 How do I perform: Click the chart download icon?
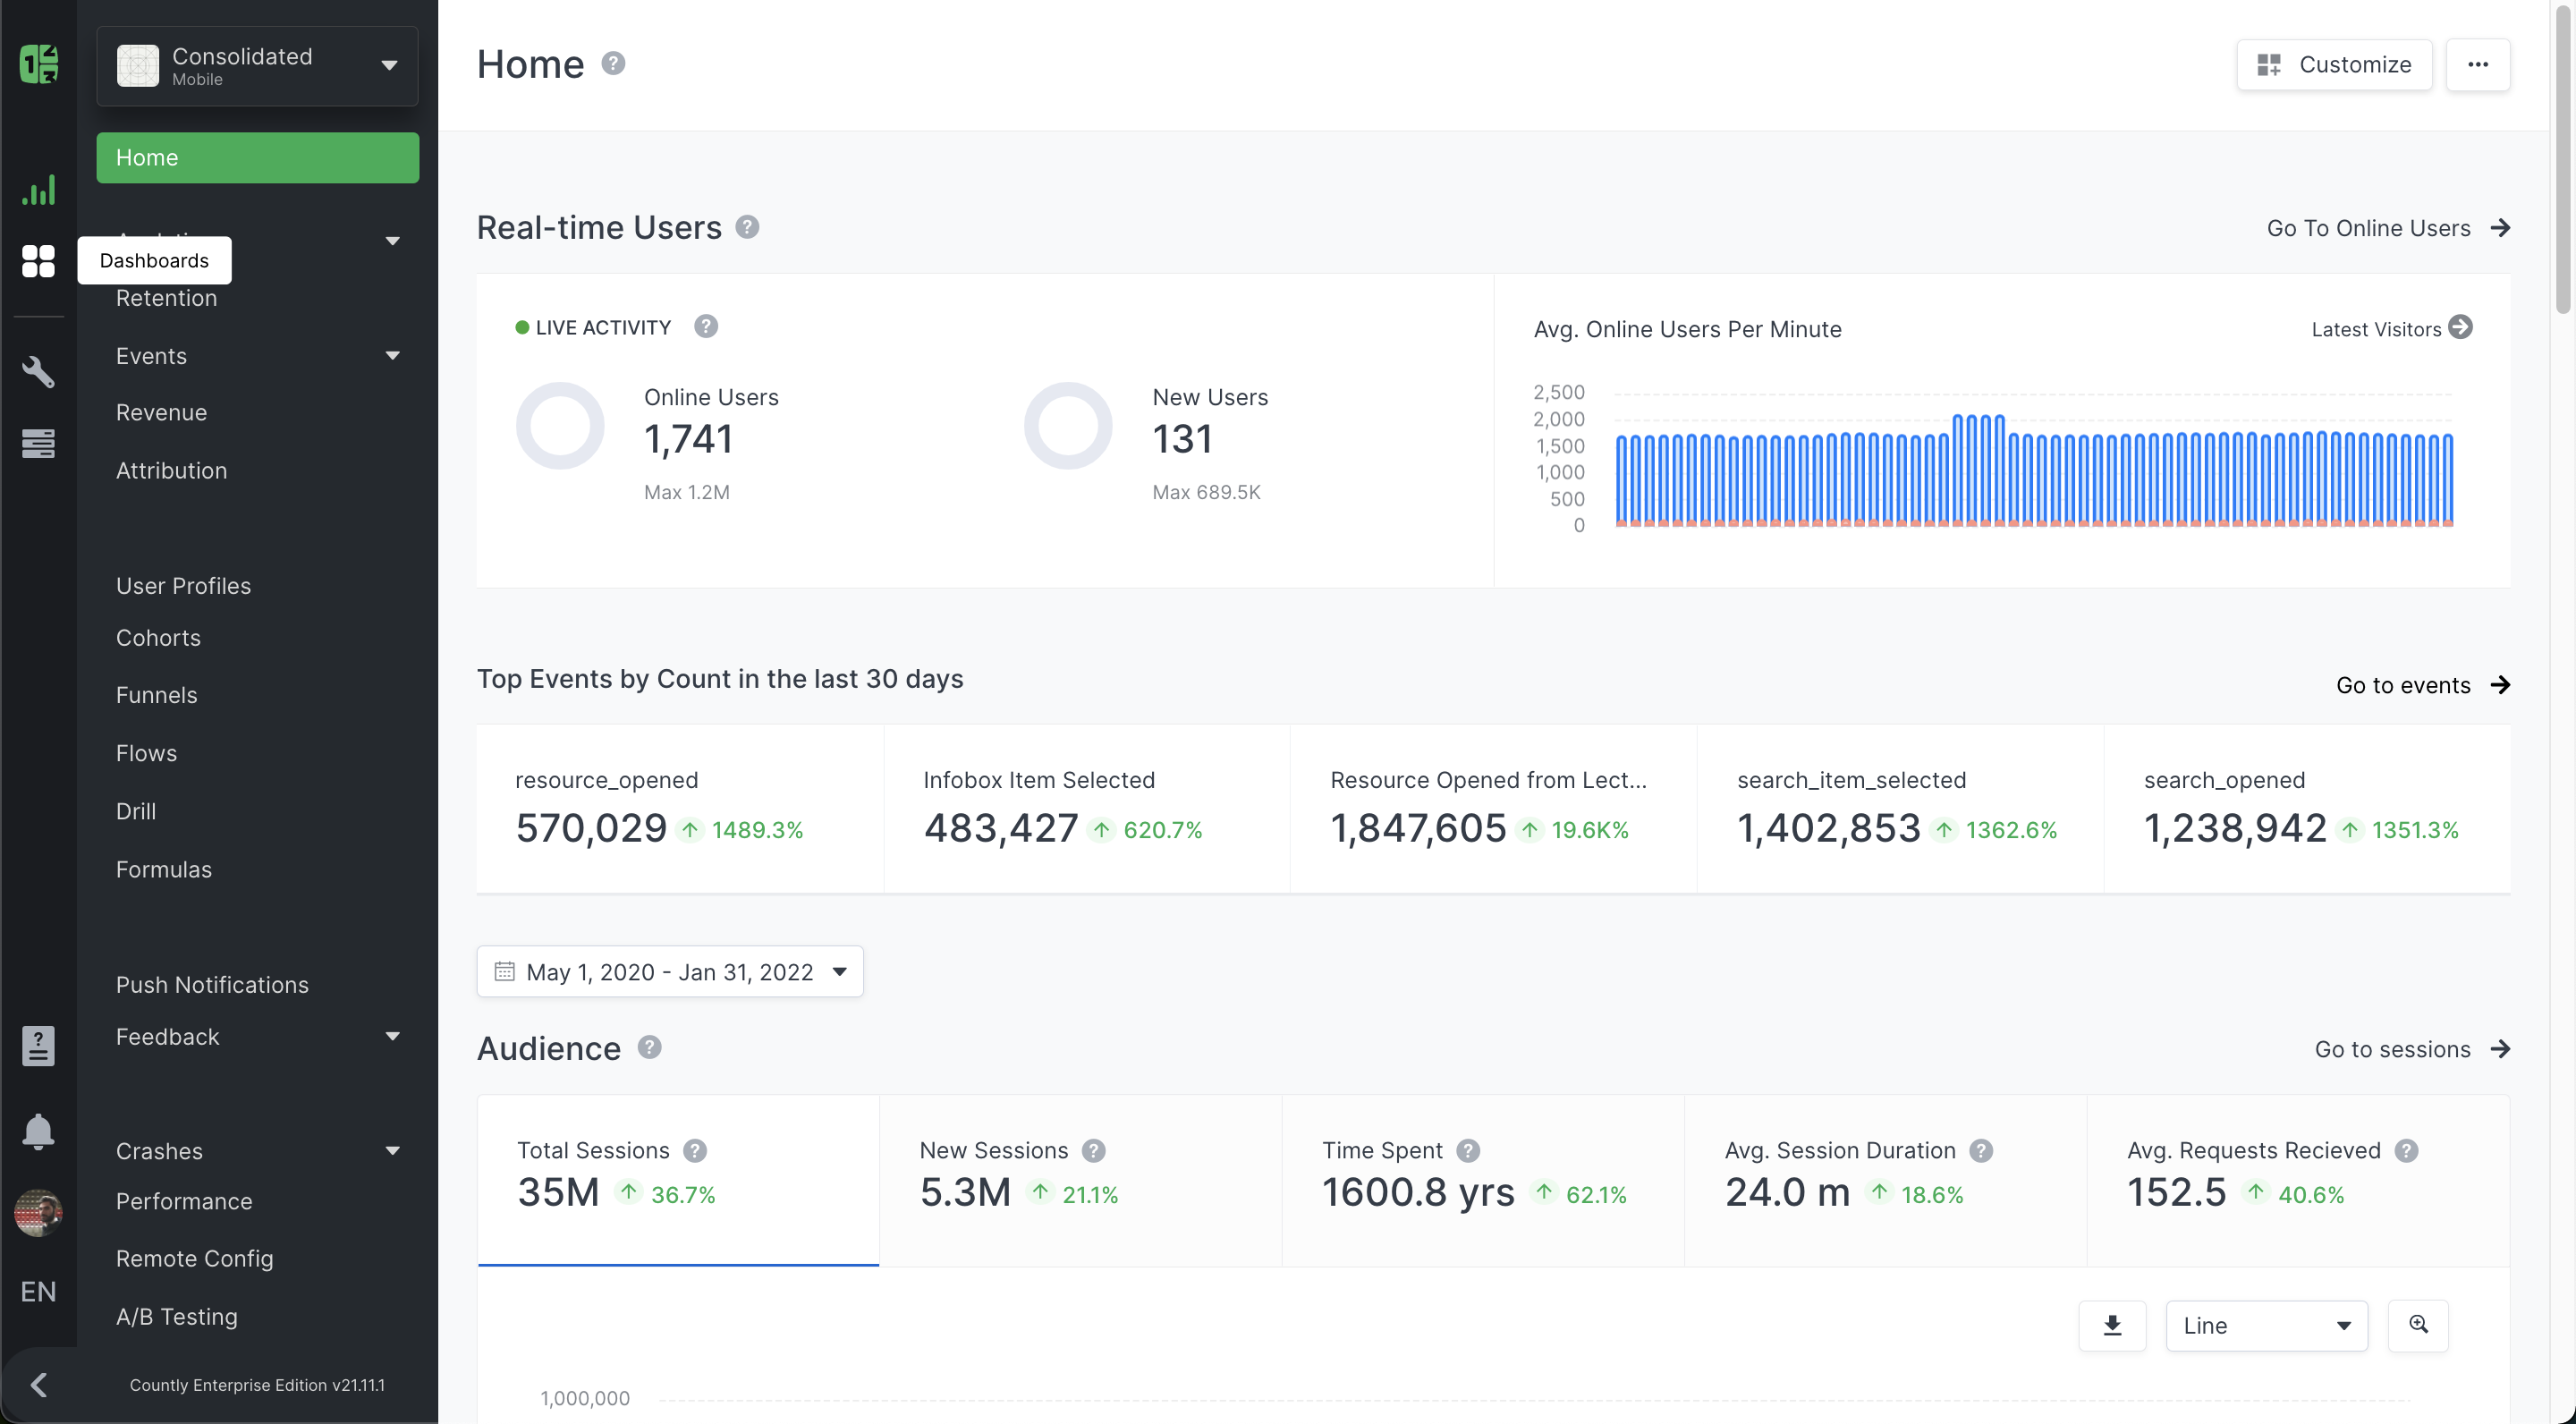[2112, 1325]
